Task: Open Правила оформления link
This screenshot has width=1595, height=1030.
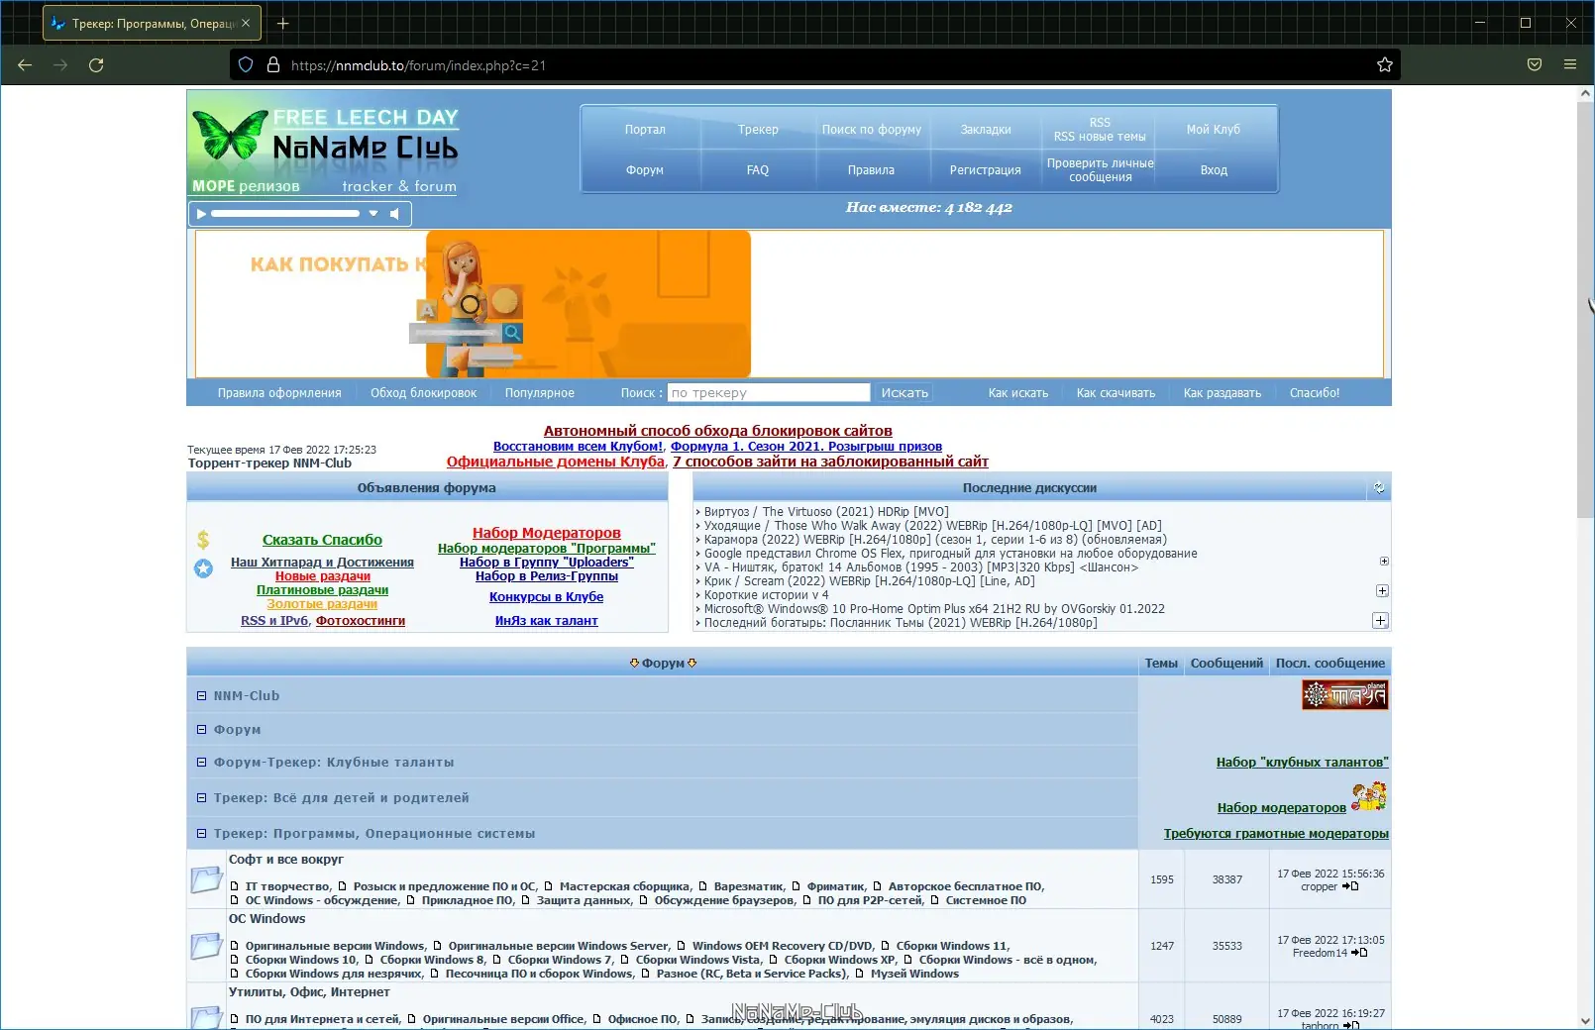Action: (279, 393)
